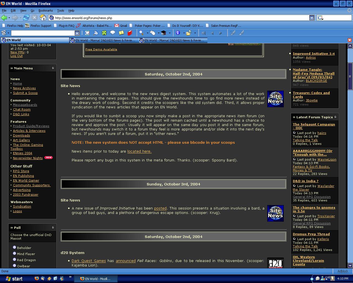Image resolution: width=353 pixels, height=283 pixels.
Task: Open the Google toolbar logo menu
Action: 5,33
